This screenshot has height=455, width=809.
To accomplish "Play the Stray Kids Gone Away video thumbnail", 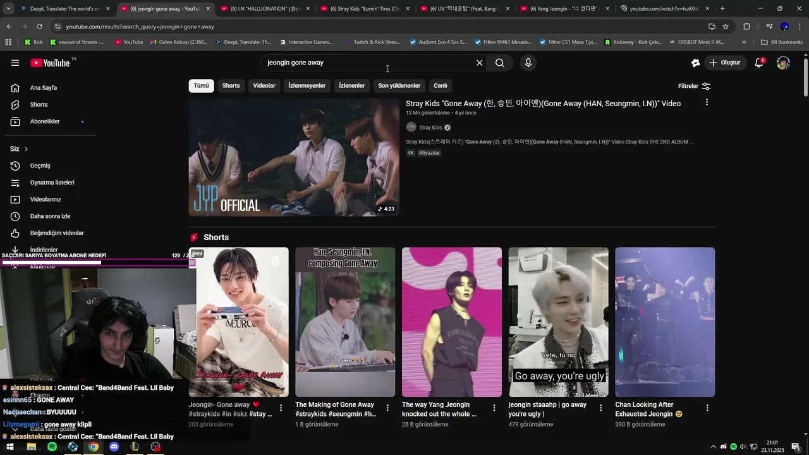I will tap(294, 157).
